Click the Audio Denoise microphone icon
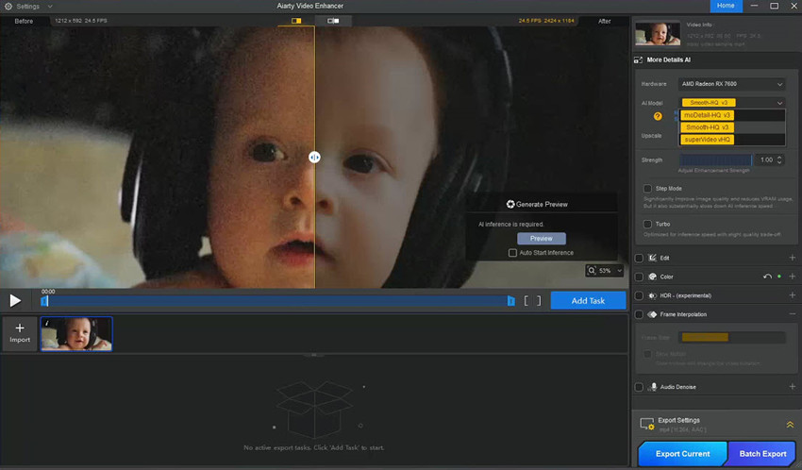This screenshot has height=470, width=802. (653, 387)
